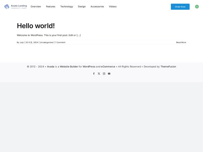Go to the Overview menu item
Viewport: 203px width, 152px height.
(x=36, y=6)
